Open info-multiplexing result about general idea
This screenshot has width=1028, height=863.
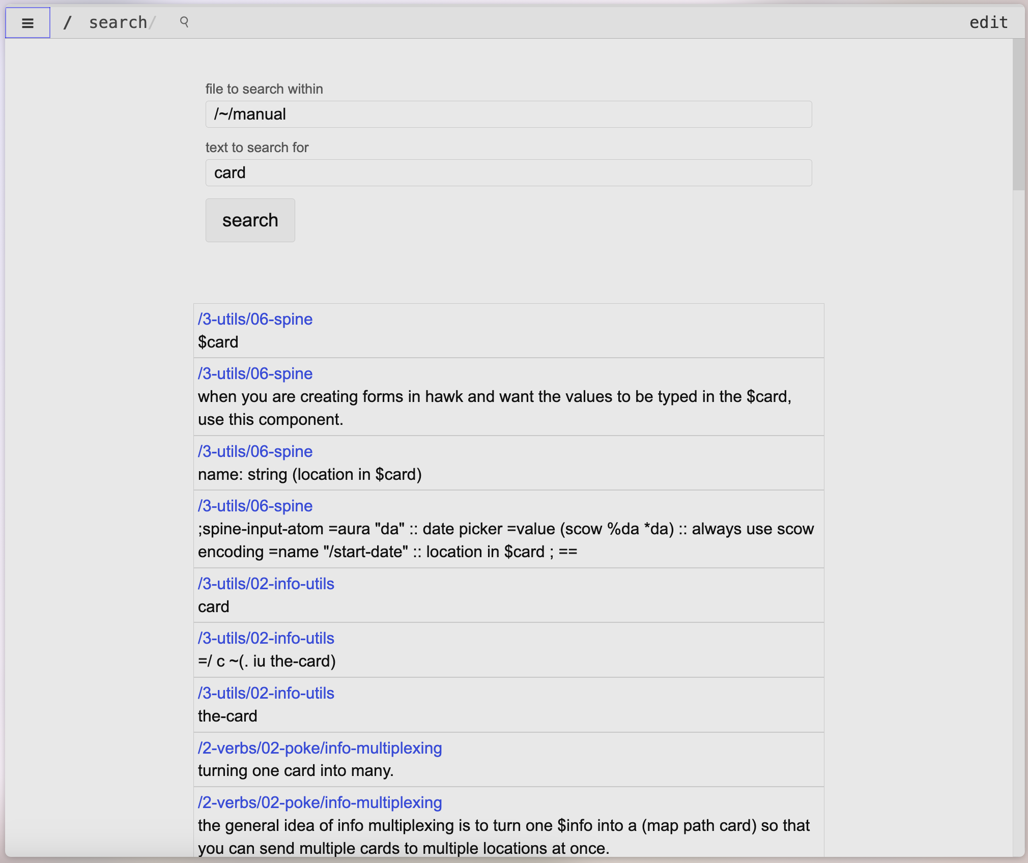(320, 802)
